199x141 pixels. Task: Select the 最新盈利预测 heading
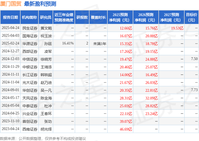pos(40,4)
